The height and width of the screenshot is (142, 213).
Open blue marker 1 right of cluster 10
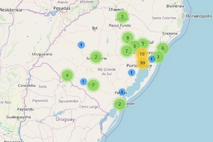tap(152, 59)
